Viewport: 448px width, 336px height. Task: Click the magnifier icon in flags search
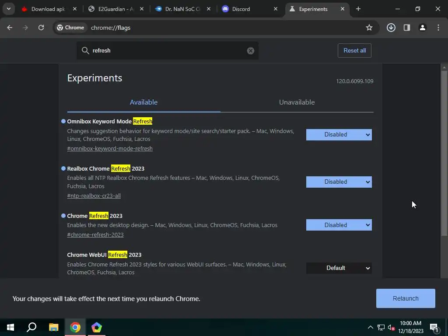[85, 51]
